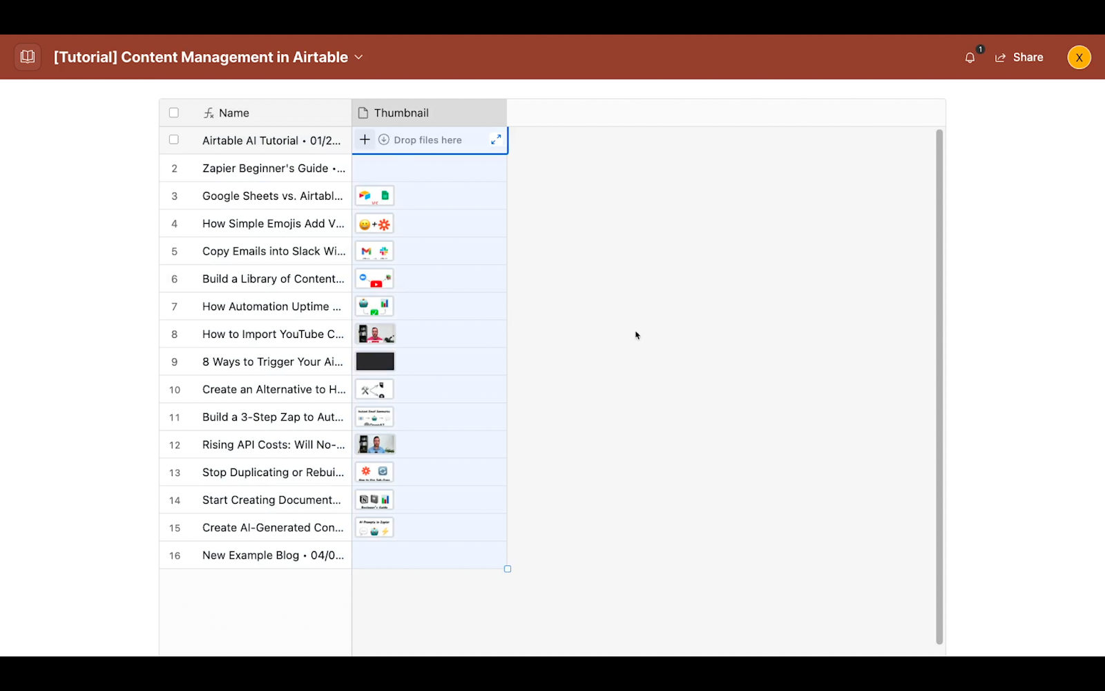Click the empty Thumbnail cell for New Example Blog
Screen dimensions: 1105x691
pyautogui.click(x=430, y=555)
